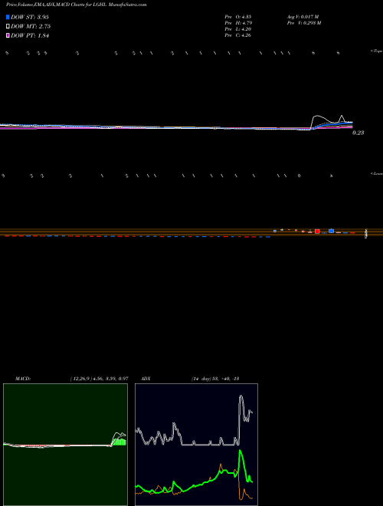Screen dimensions: 383x506
Task: Click the MACD (12,26,9) parameter values
Action: pos(99,379)
